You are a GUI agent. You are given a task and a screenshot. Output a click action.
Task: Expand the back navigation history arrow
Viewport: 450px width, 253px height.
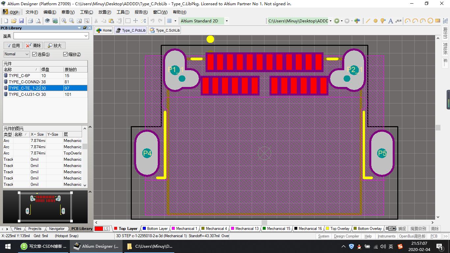coord(342,21)
